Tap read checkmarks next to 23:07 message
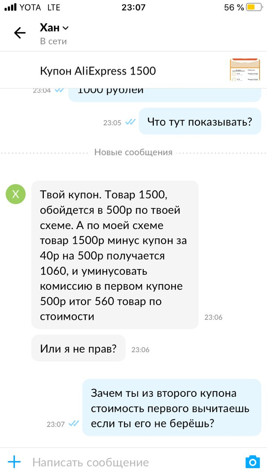This screenshot has height=476, width=267. coord(74,423)
